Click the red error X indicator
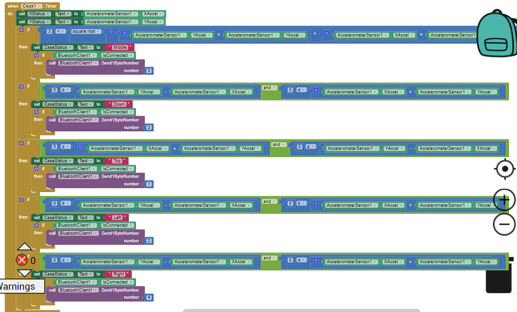 pos(22,260)
